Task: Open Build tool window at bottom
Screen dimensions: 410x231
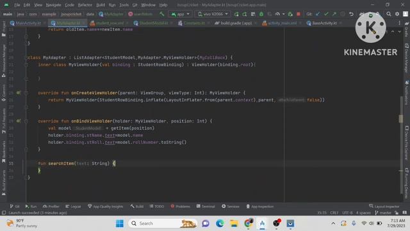Action: (x=137, y=207)
